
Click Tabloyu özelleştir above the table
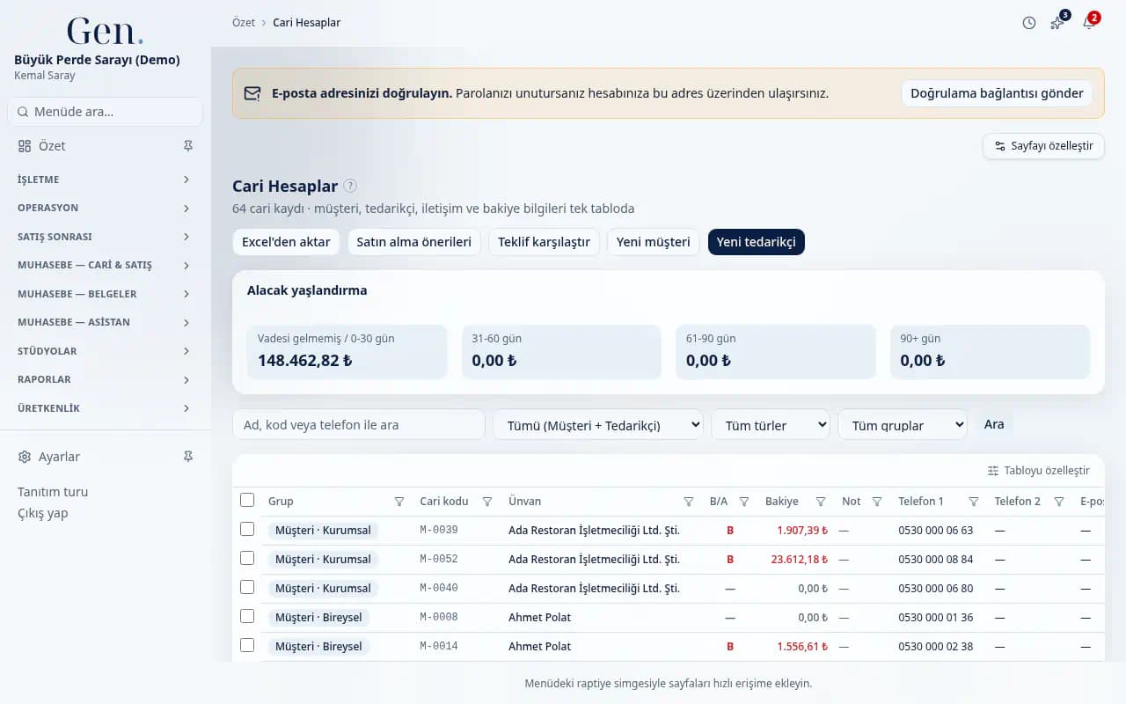tap(1038, 471)
